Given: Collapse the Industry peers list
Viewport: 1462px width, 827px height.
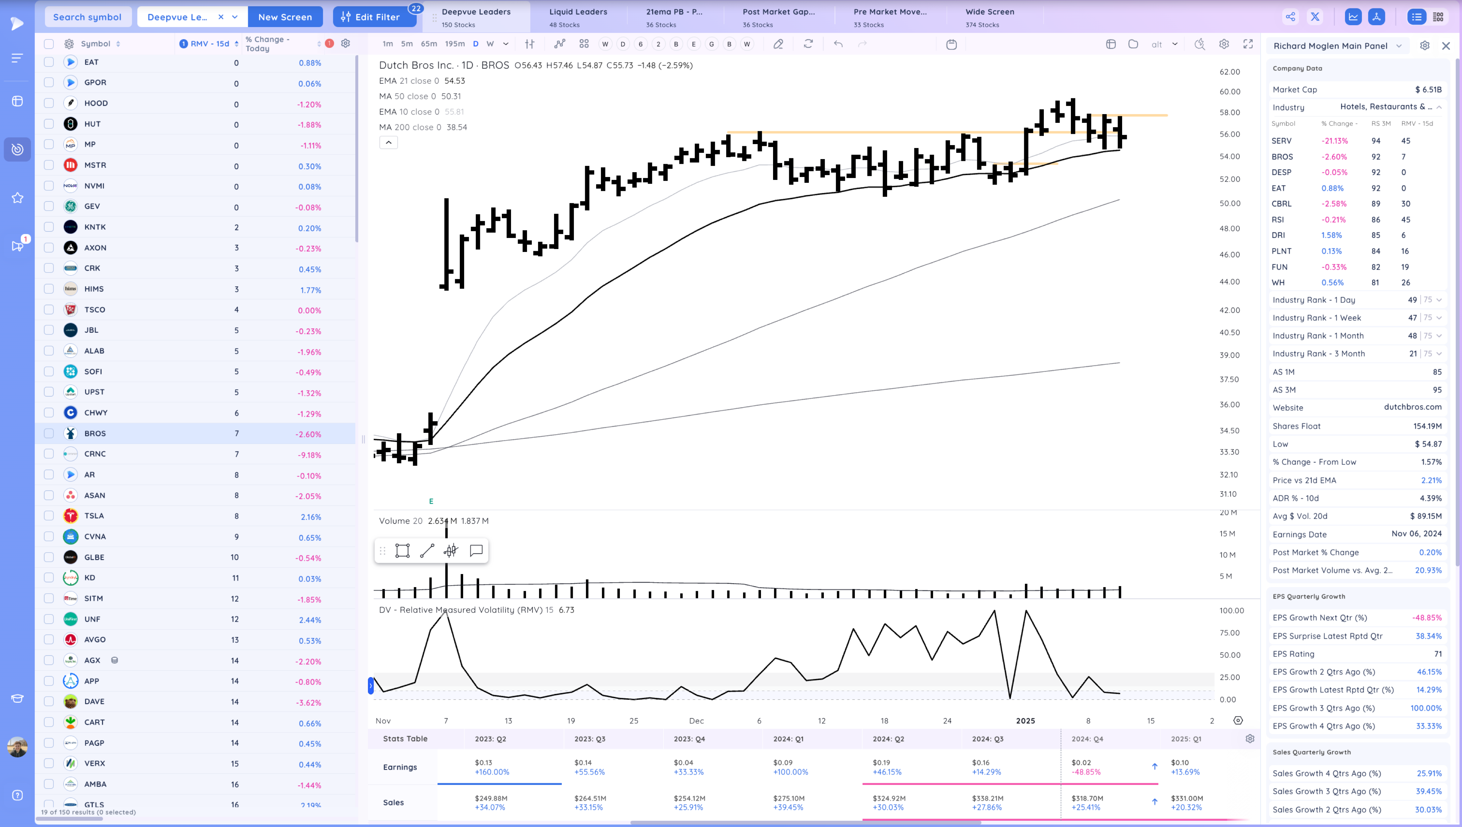Looking at the screenshot, I should click(x=1439, y=107).
